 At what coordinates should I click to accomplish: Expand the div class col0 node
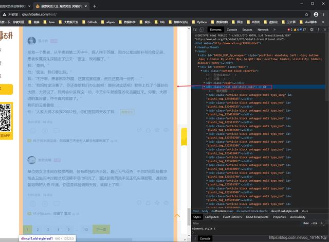(x=205, y=83)
